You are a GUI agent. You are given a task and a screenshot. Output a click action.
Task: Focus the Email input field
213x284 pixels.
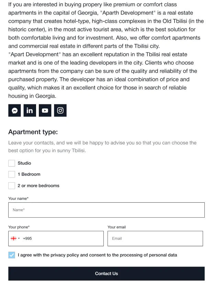tap(155, 238)
